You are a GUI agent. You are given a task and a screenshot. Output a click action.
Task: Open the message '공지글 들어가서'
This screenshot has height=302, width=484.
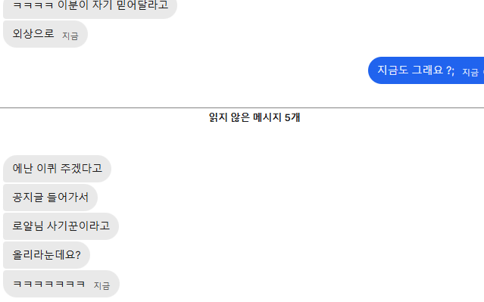pos(50,198)
